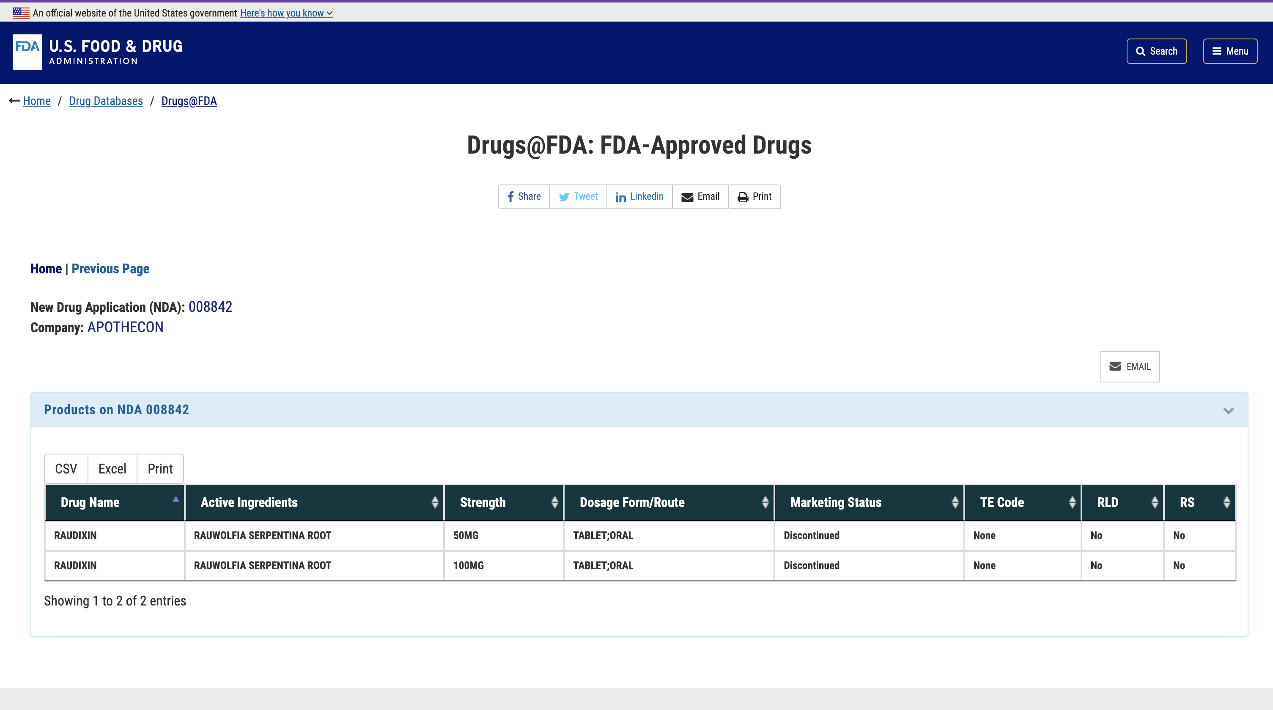The height and width of the screenshot is (710, 1273).
Task: Click the EMAIL button above products panel
Action: click(1130, 366)
